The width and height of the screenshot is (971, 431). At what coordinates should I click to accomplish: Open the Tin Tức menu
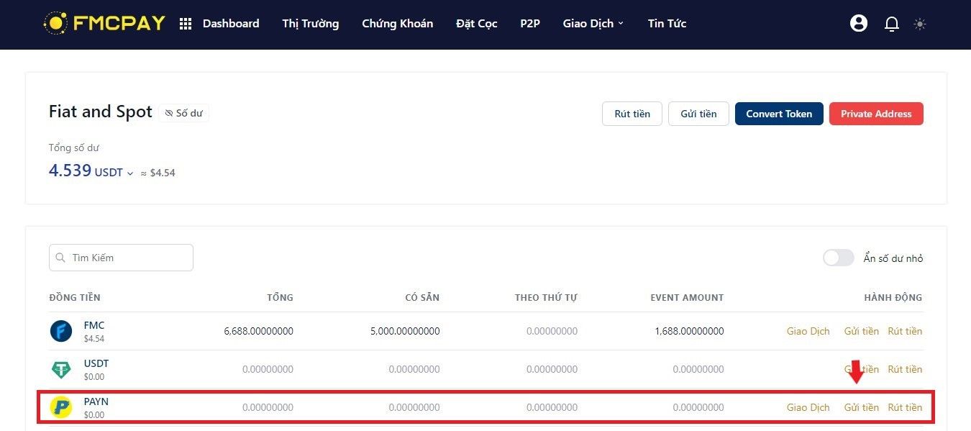point(667,24)
